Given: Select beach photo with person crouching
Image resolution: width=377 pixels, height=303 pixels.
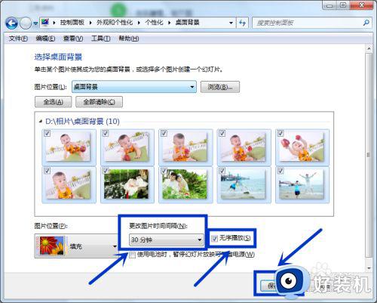Looking at the screenshot, I should [x=244, y=184].
